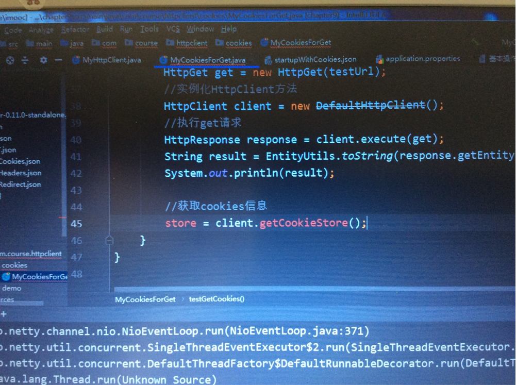Select the course breadcrumb folder

click(x=142, y=43)
